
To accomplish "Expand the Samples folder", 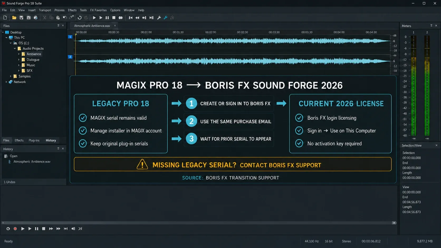I will [11, 76].
